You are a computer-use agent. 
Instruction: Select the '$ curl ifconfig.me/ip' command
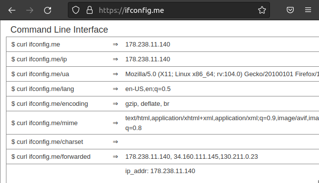click(39, 59)
